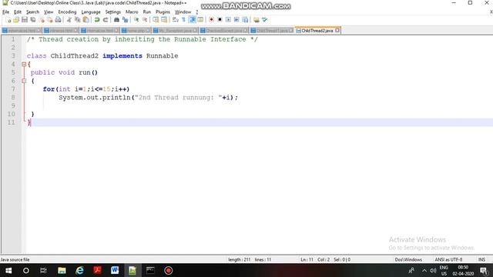Screen dimensions: 493x277
Task: Toggle word wrap in toolbar
Action: pyautogui.click(x=176, y=20)
